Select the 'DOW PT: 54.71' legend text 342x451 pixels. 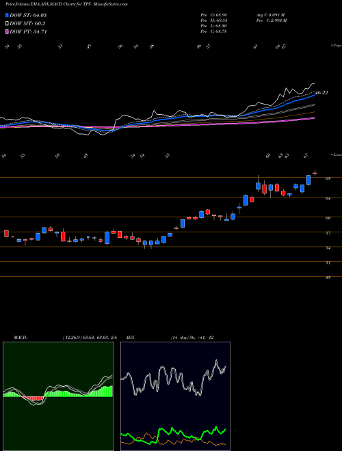point(28,31)
